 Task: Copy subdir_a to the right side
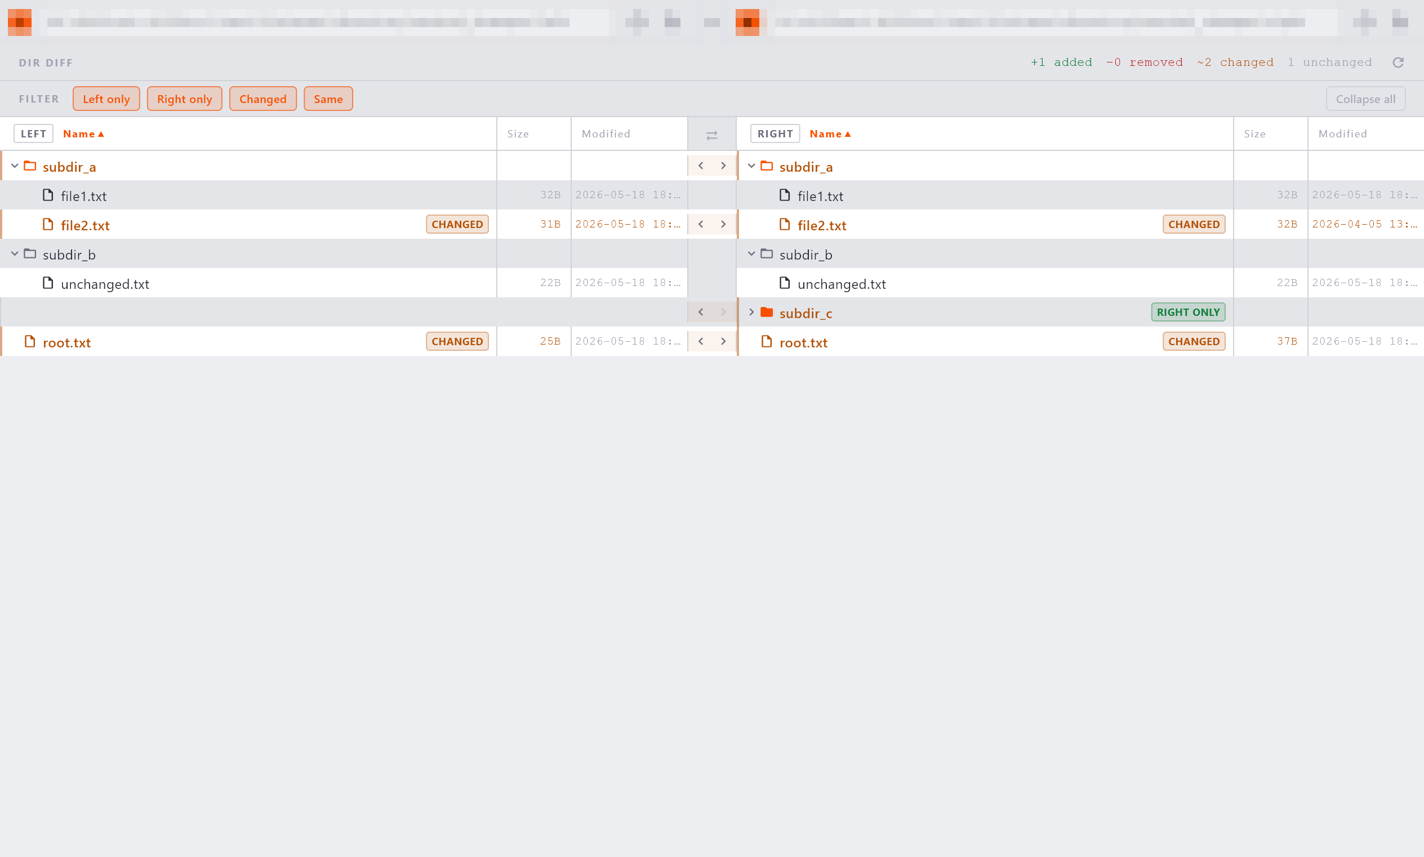(723, 166)
